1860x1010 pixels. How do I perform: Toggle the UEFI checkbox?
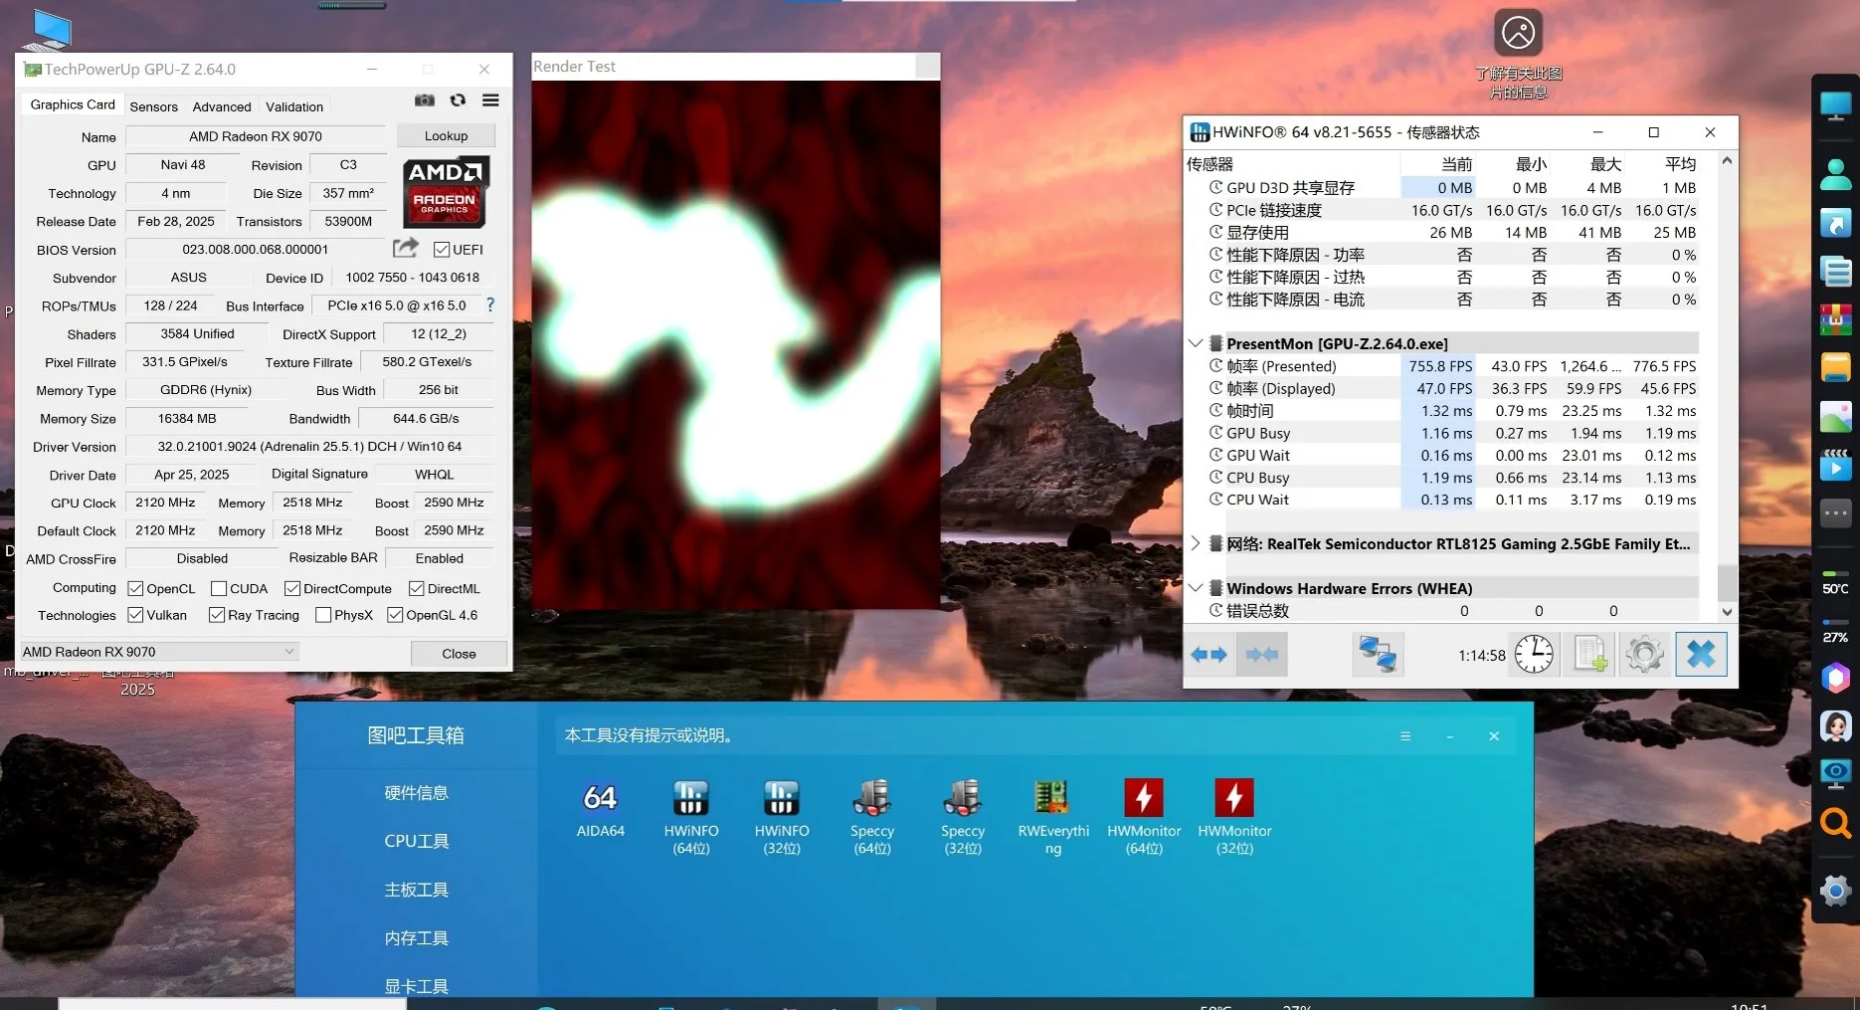[442, 250]
